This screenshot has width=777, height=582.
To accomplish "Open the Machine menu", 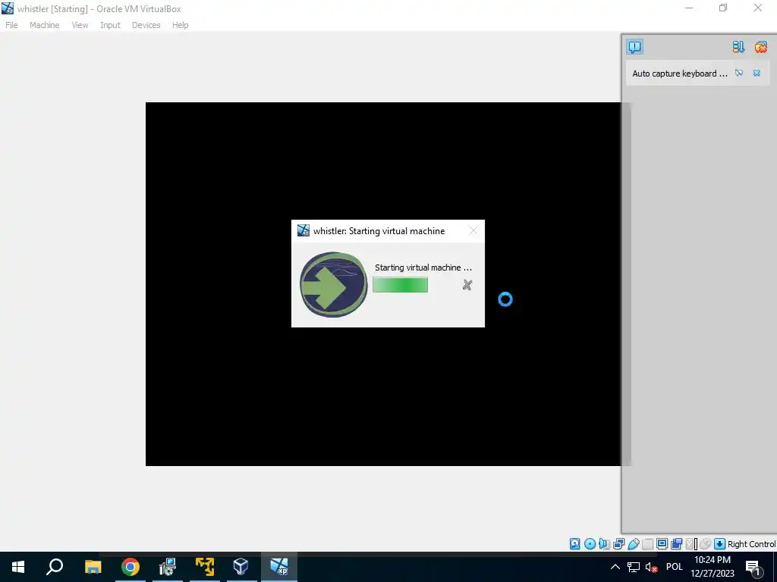I will (44, 25).
